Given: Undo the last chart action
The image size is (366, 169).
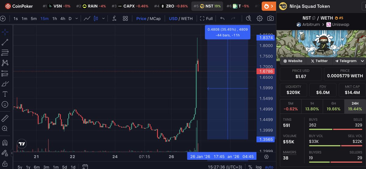Looking at the screenshot, I should (222, 19).
